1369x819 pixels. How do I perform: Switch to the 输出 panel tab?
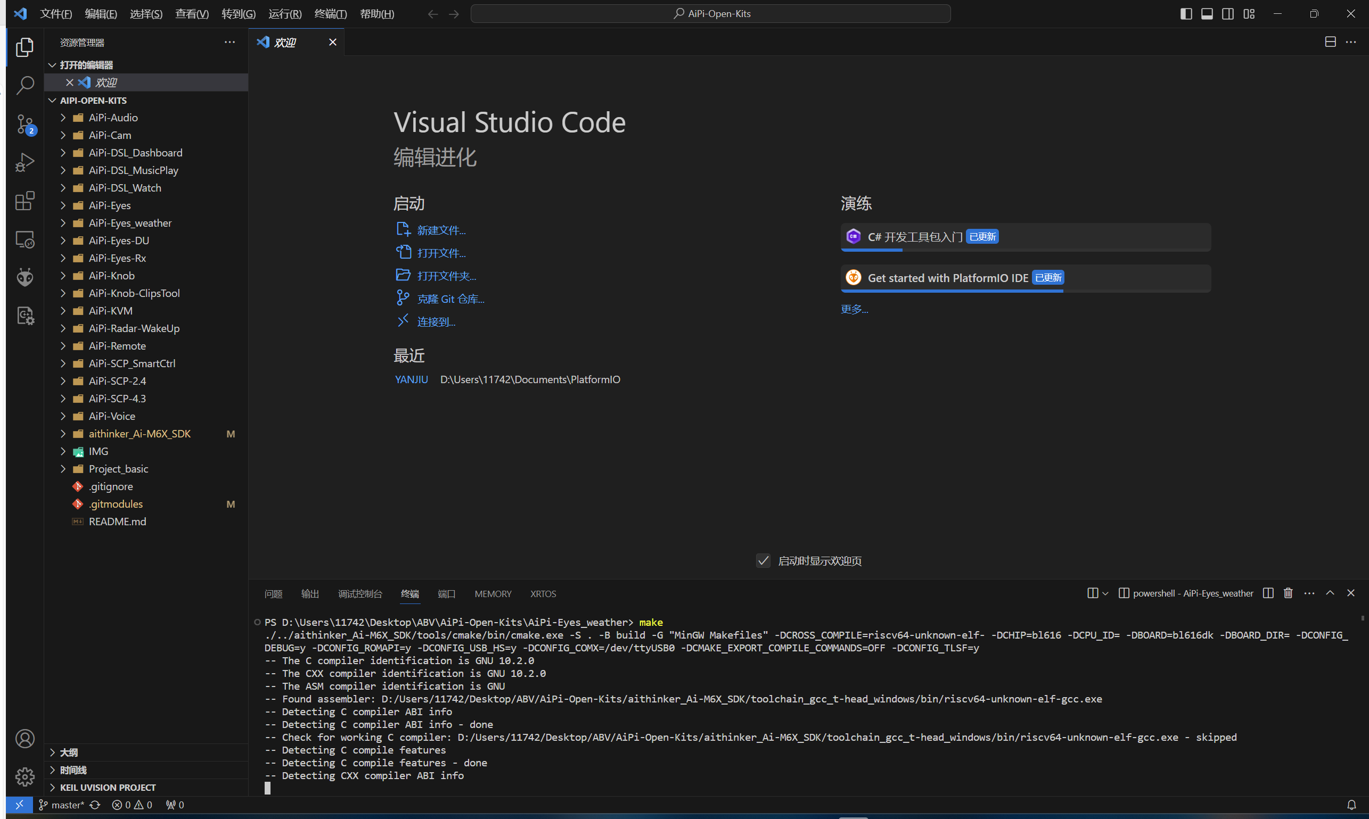pyautogui.click(x=310, y=594)
